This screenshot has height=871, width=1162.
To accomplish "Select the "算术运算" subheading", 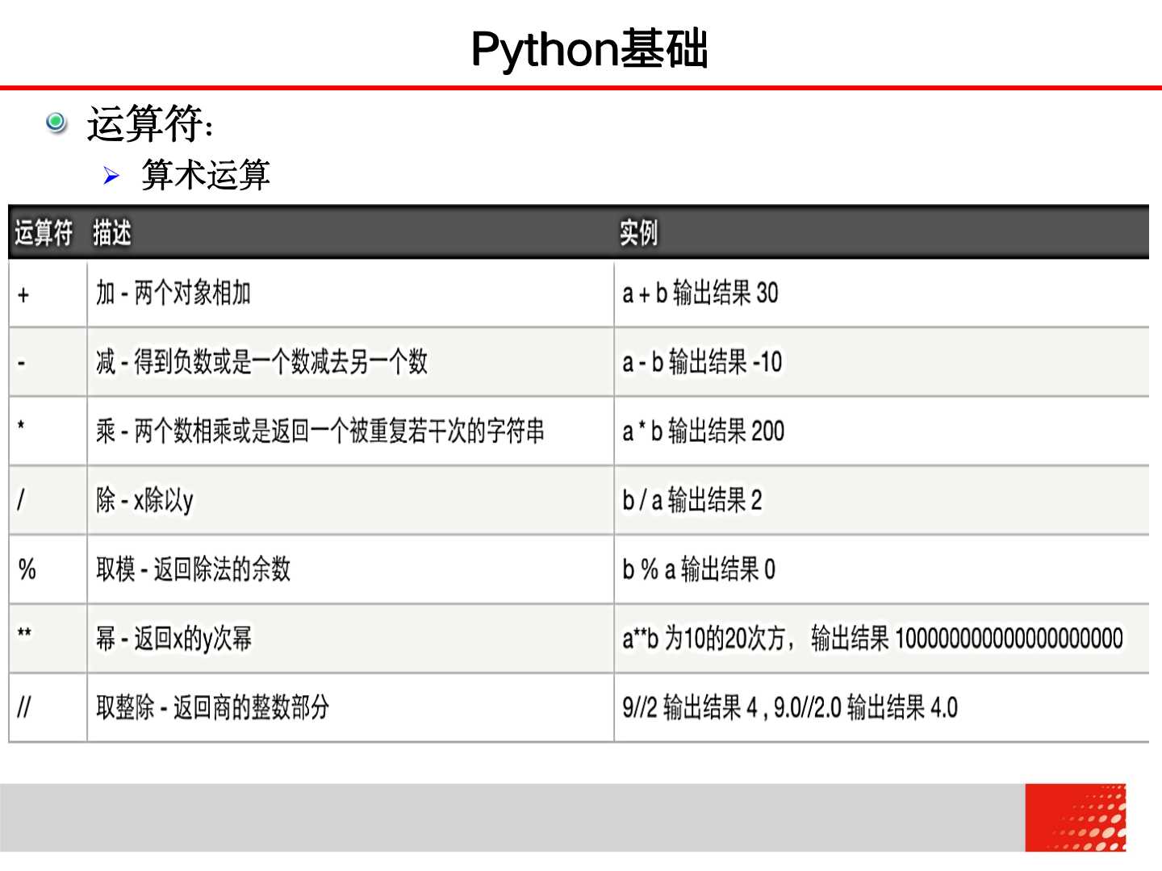I will [206, 175].
